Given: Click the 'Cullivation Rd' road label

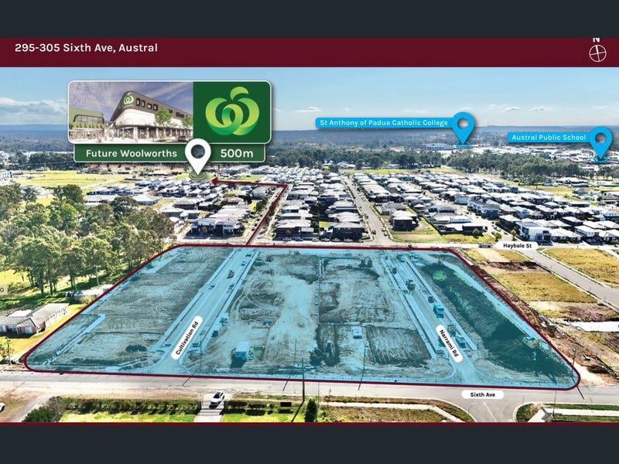Looking at the screenshot, I should pyautogui.click(x=186, y=337).
